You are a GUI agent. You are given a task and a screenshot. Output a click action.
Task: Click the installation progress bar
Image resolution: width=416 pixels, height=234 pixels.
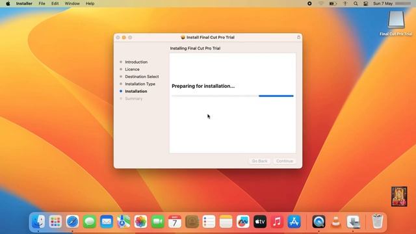pos(233,96)
